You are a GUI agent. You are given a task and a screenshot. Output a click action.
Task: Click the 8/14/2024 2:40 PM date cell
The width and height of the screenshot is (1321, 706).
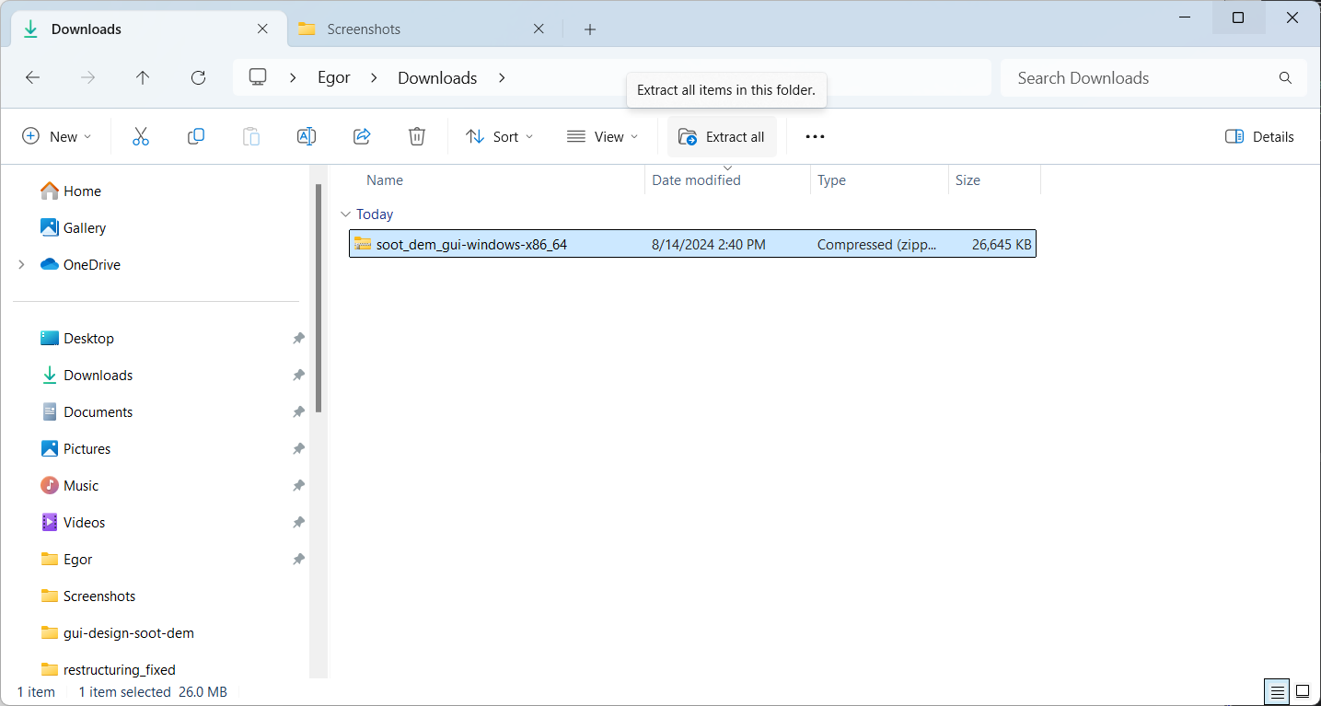point(709,245)
